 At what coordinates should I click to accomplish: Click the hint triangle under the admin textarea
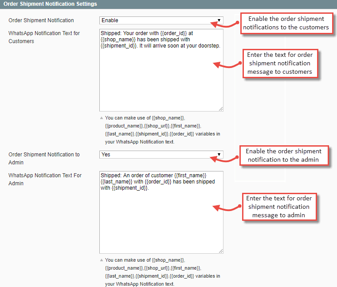point(102,260)
